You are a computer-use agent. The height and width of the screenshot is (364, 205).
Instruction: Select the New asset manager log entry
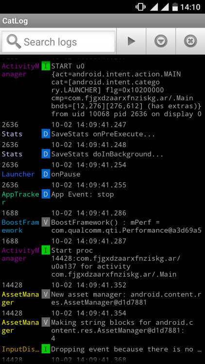click(102, 298)
